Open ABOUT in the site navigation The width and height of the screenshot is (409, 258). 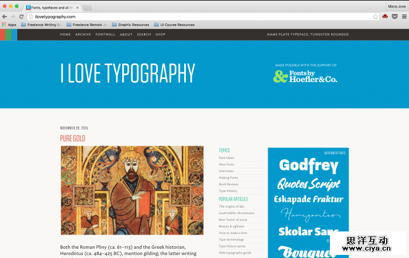pyautogui.click(x=126, y=35)
